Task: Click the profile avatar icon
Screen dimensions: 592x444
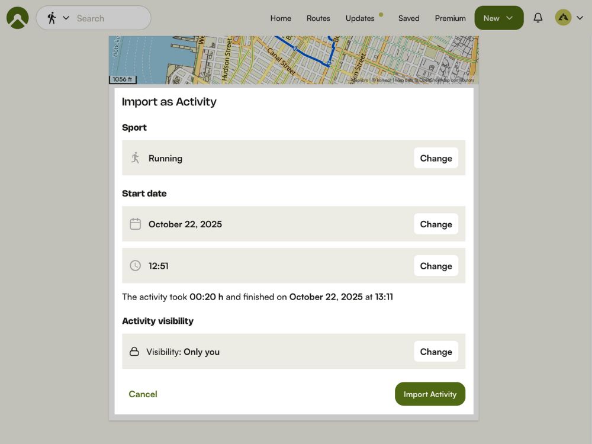Action: pyautogui.click(x=563, y=18)
